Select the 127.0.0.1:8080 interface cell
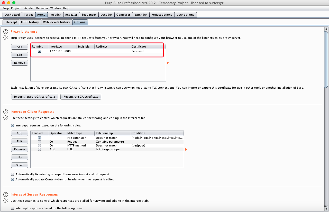Viewport: 329px width, 212px height. (x=62, y=51)
